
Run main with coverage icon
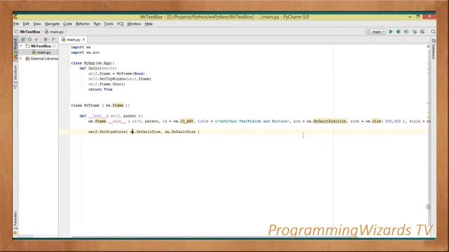coord(406,31)
